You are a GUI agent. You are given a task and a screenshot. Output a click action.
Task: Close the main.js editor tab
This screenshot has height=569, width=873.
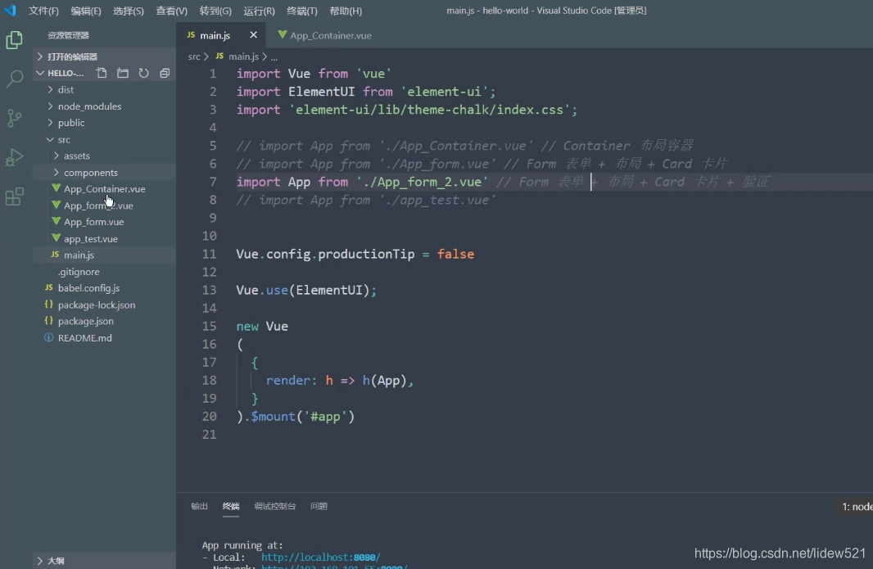coord(253,35)
